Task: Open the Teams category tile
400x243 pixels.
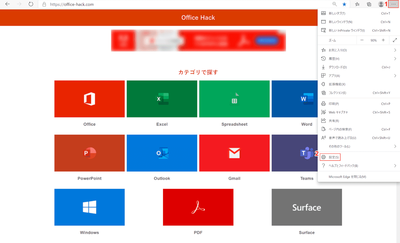Action: 295,153
